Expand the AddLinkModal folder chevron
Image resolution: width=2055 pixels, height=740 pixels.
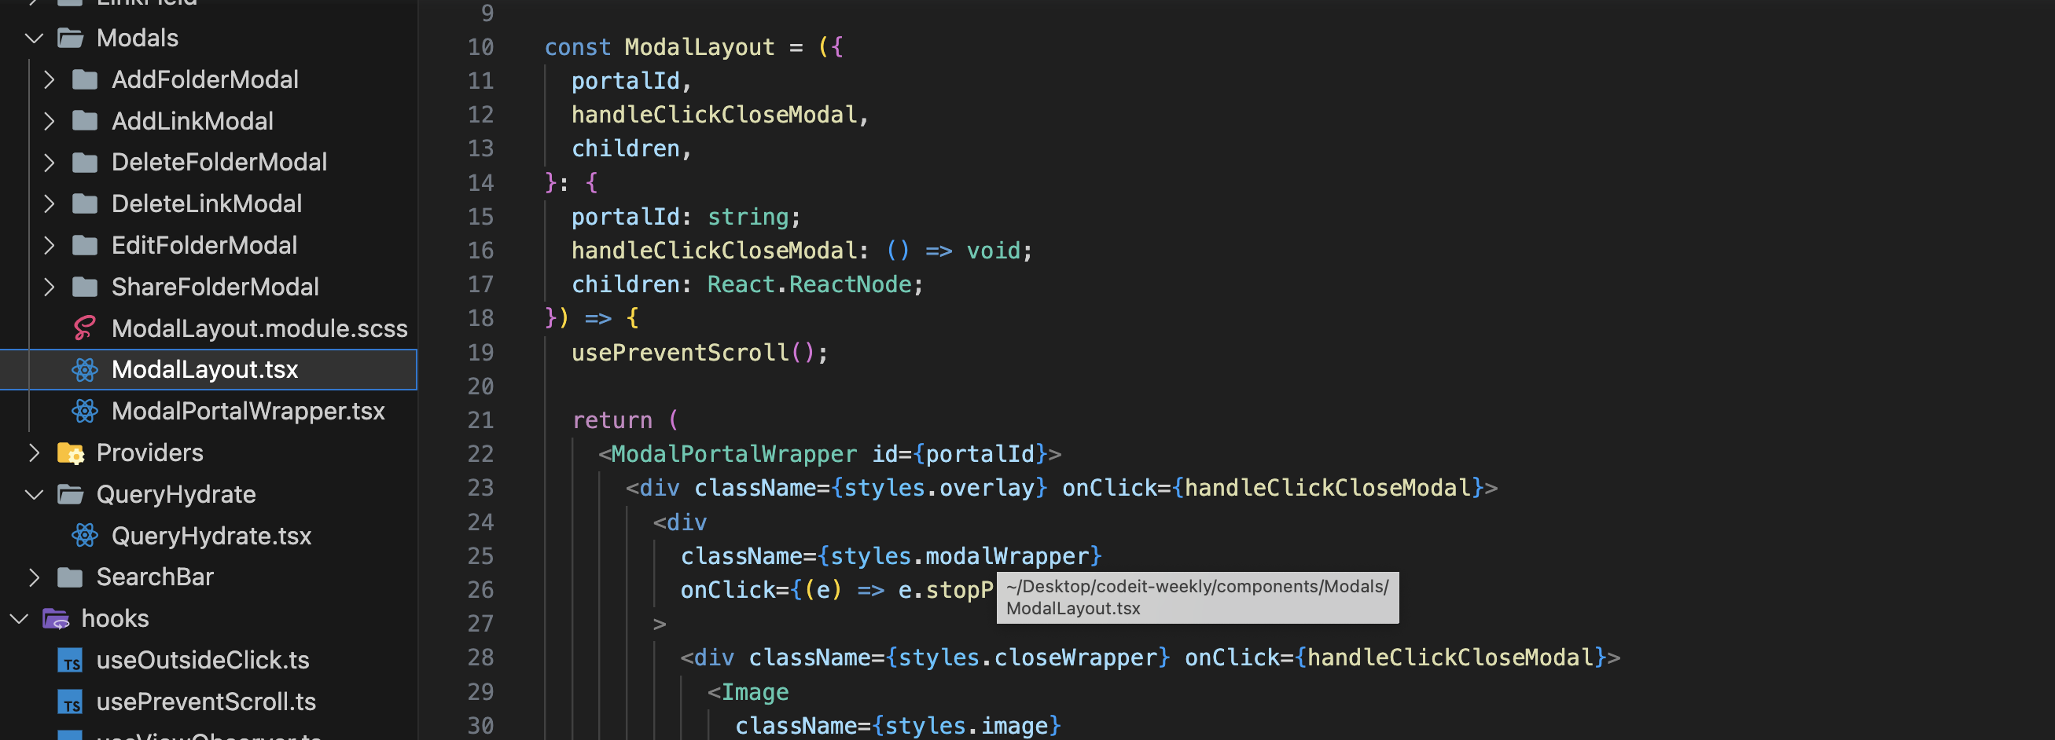50,121
